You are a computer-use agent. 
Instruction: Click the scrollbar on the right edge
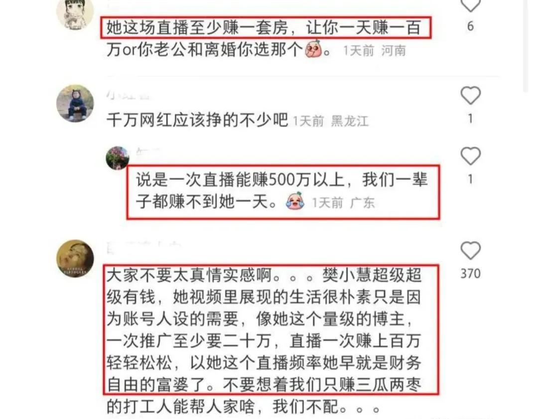(x=526, y=46)
